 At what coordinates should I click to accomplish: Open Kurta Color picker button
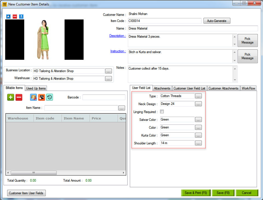(x=198, y=135)
